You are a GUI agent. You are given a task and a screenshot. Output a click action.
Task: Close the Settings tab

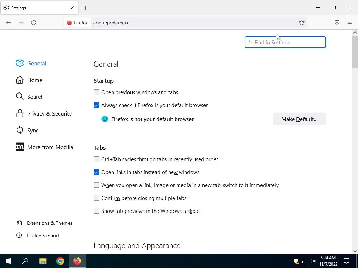[x=72, y=8]
